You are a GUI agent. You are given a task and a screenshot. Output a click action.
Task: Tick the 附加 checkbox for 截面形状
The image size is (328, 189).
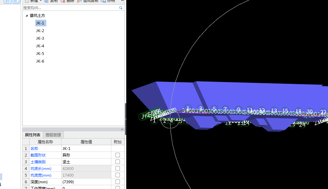point(118,155)
